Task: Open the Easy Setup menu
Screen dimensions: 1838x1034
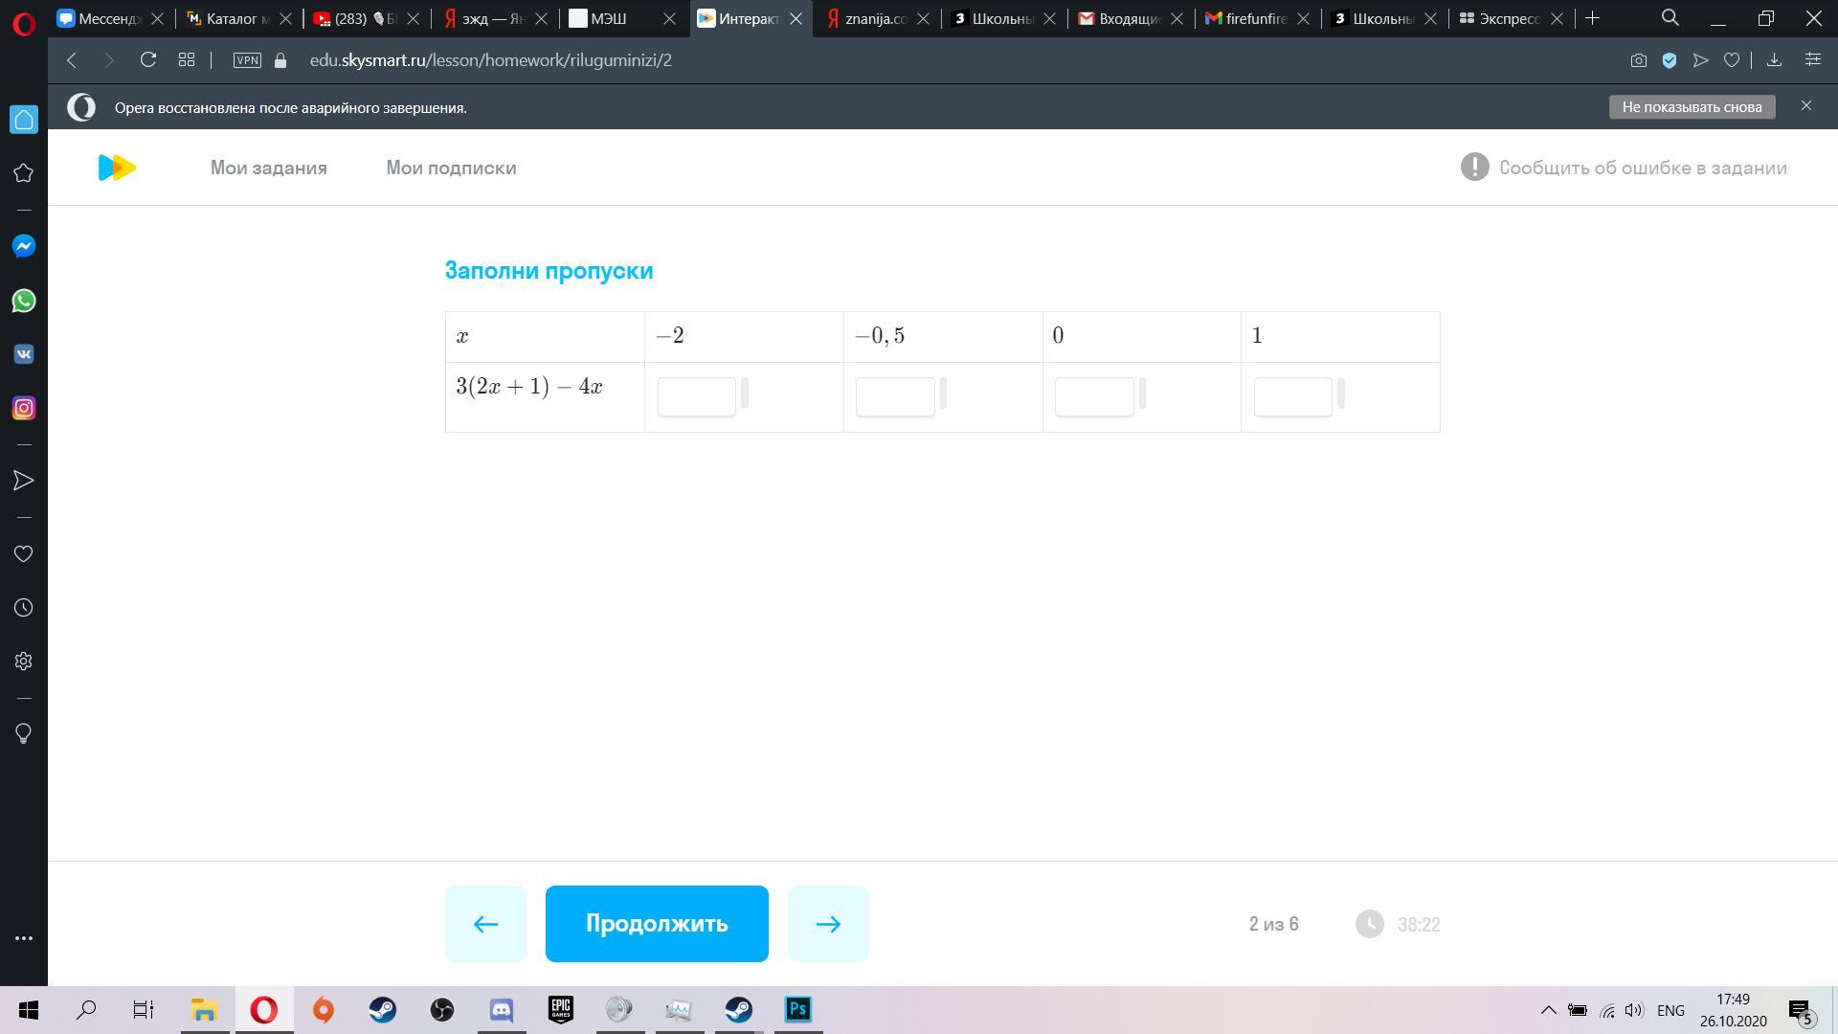Action: click(x=1812, y=60)
